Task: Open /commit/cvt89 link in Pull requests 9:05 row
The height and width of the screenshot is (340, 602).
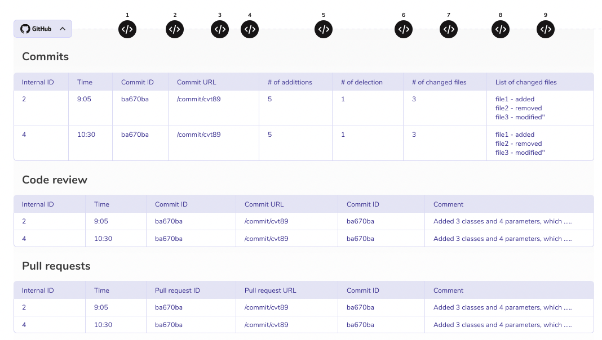Action: [267, 307]
